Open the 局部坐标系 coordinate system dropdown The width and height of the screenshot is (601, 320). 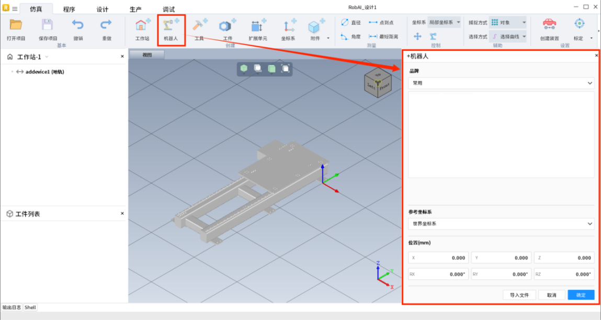coord(444,22)
